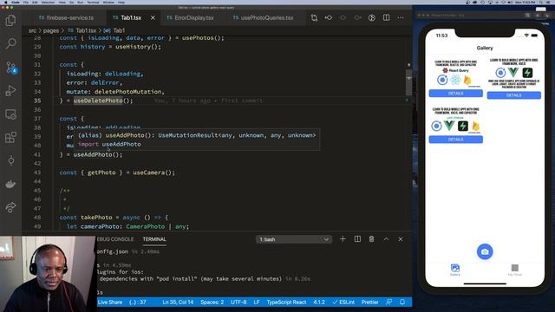The width and height of the screenshot is (555, 312).
Task: Tap DETAILS under the bottom-left gallery card
Action: coord(455,140)
